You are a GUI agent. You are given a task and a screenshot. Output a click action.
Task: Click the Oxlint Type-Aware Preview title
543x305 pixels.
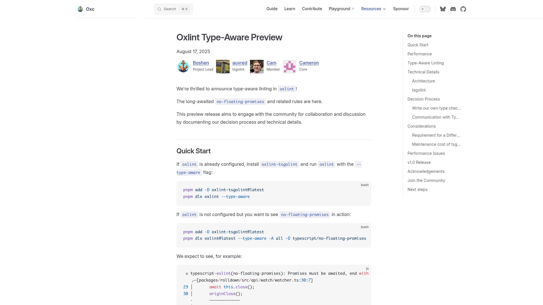pyautogui.click(x=229, y=37)
